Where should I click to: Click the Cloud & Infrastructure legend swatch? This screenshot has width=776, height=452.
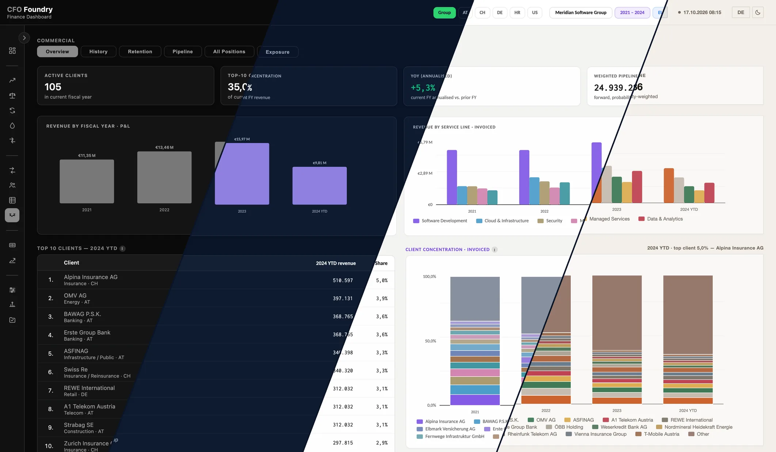click(x=479, y=221)
